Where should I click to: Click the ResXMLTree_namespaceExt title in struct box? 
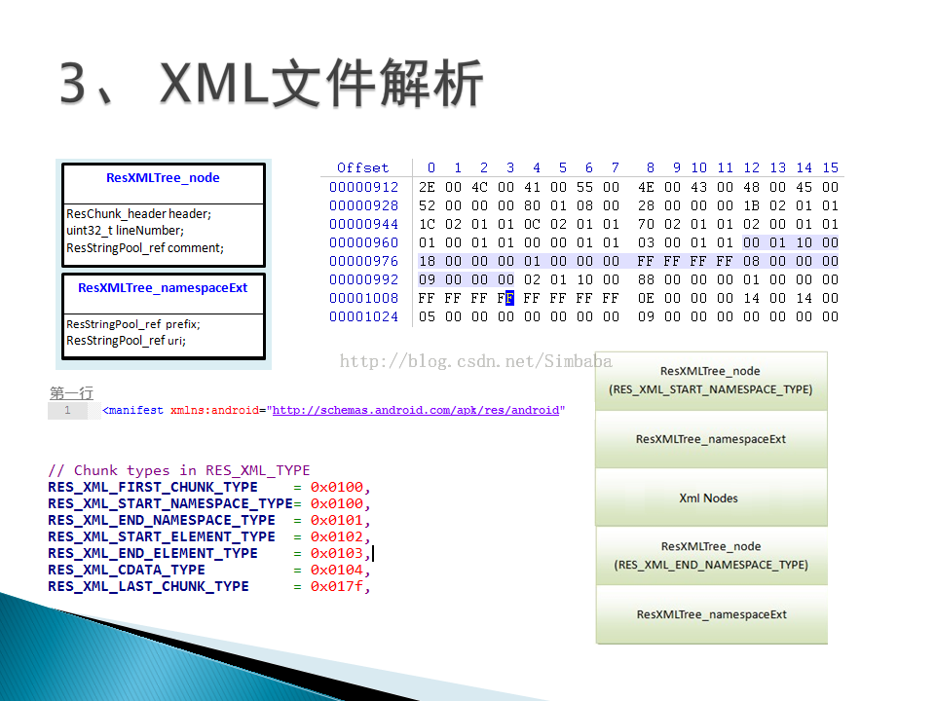tap(163, 288)
